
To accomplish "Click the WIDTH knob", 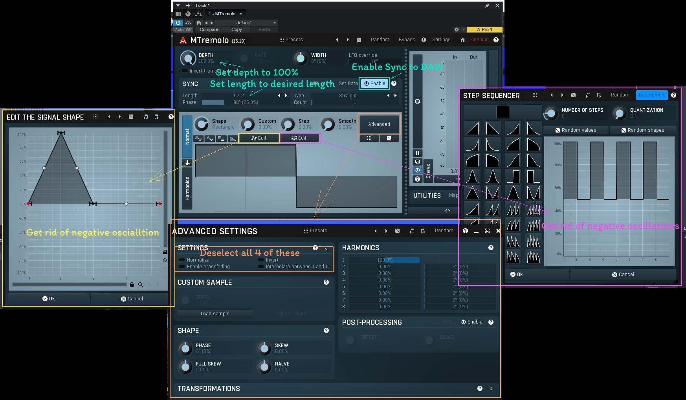I will (x=301, y=58).
